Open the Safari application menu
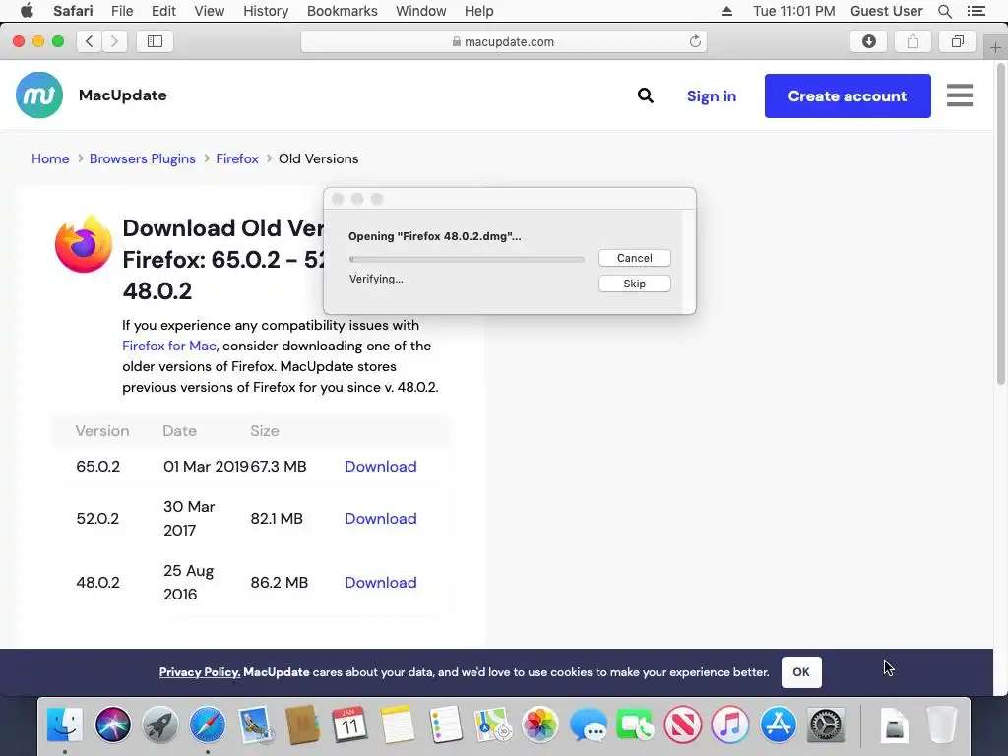 [73, 11]
